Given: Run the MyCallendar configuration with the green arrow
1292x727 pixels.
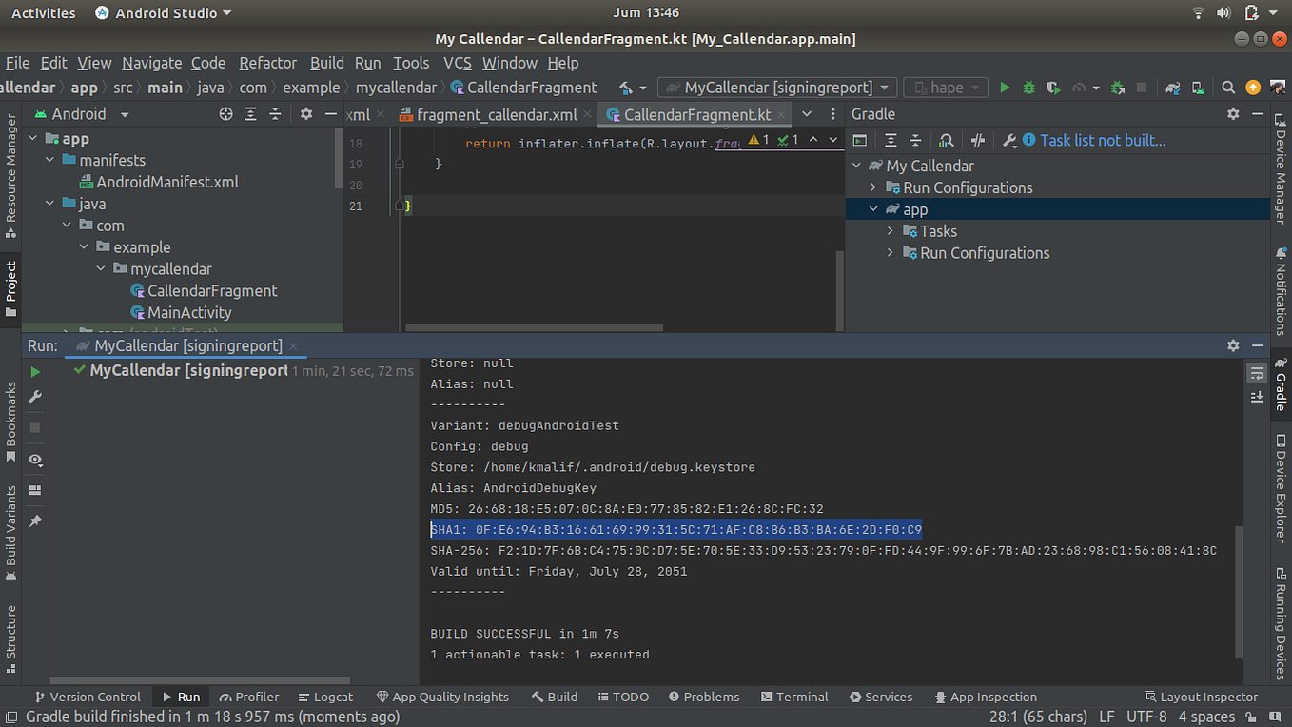Looking at the screenshot, I should pyautogui.click(x=1005, y=87).
